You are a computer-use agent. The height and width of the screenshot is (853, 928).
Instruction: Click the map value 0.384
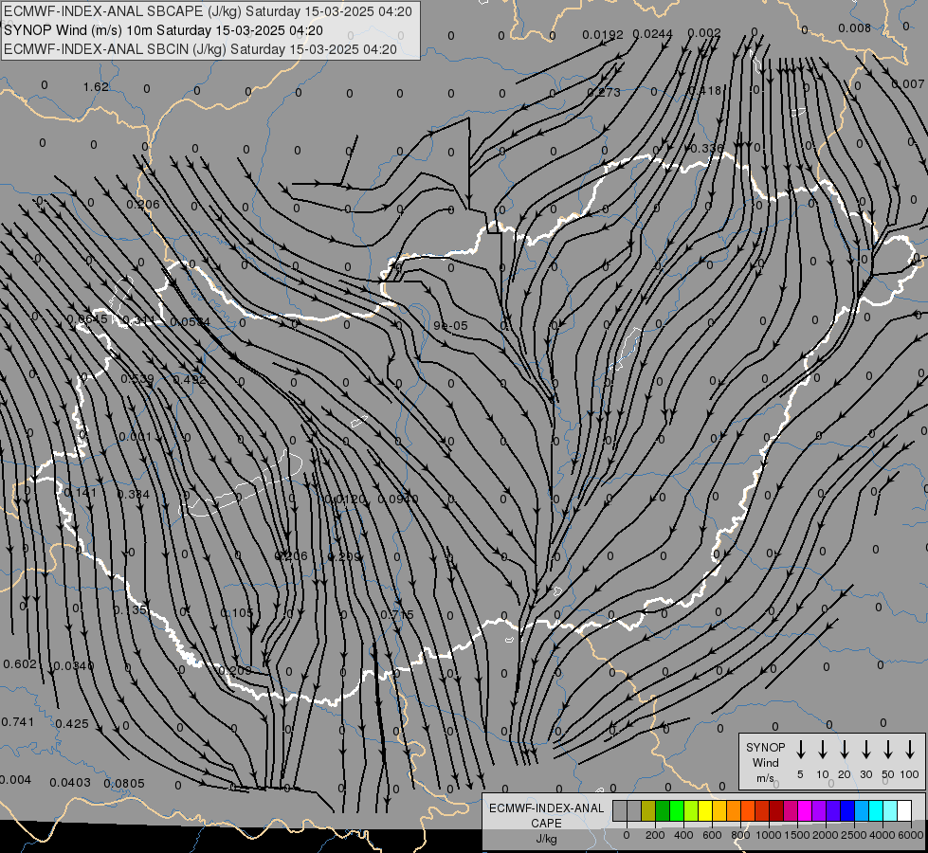(133, 495)
